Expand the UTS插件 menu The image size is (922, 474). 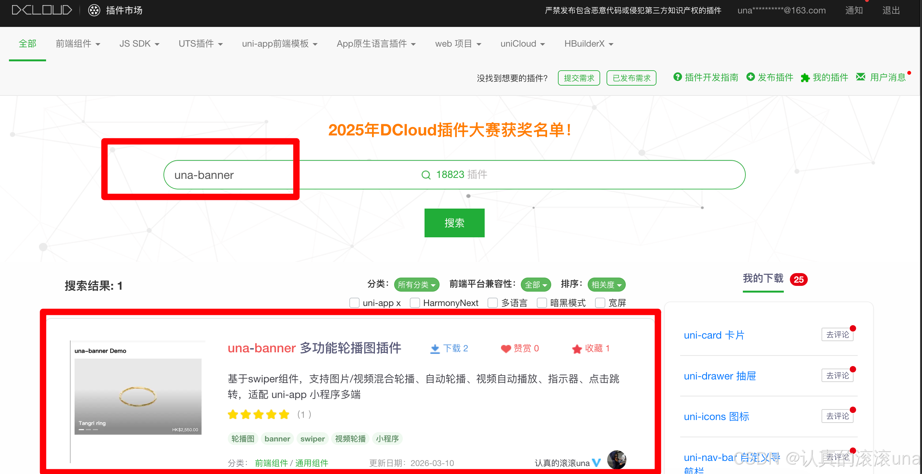click(201, 44)
